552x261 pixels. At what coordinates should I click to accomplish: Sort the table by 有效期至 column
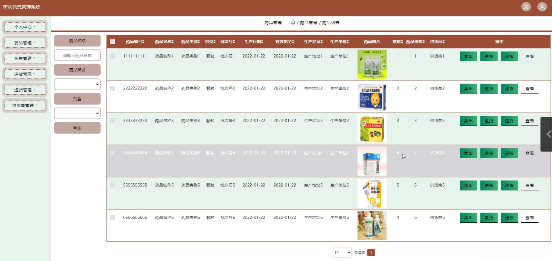(285, 41)
